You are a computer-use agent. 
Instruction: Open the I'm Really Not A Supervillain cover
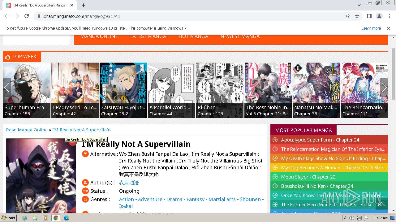[x=41, y=176]
